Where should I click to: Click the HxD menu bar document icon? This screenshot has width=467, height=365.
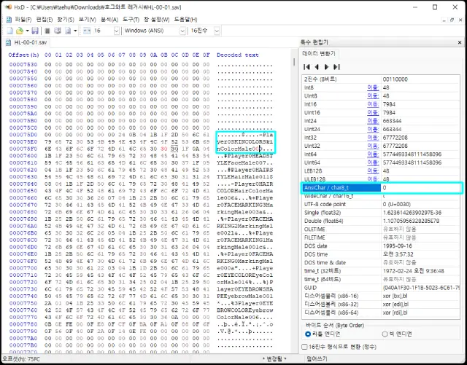[9, 20]
